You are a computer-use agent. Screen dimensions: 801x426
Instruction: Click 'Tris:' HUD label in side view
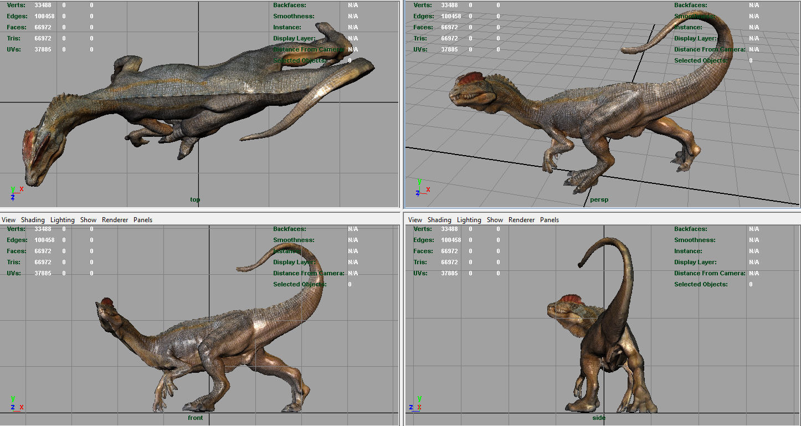pyautogui.click(x=420, y=262)
